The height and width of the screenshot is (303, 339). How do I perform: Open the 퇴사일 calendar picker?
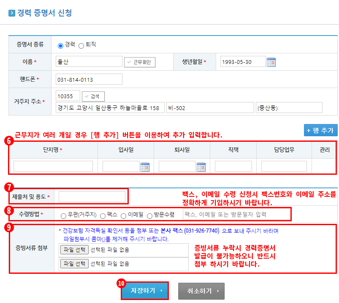click(201, 167)
